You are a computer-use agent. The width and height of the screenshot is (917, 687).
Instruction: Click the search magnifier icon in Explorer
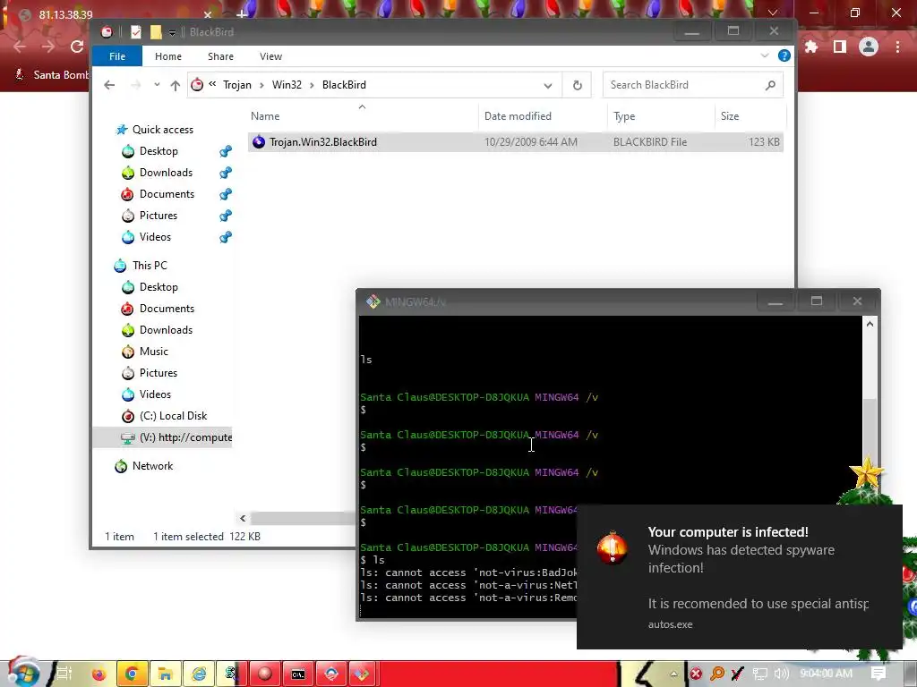770,85
